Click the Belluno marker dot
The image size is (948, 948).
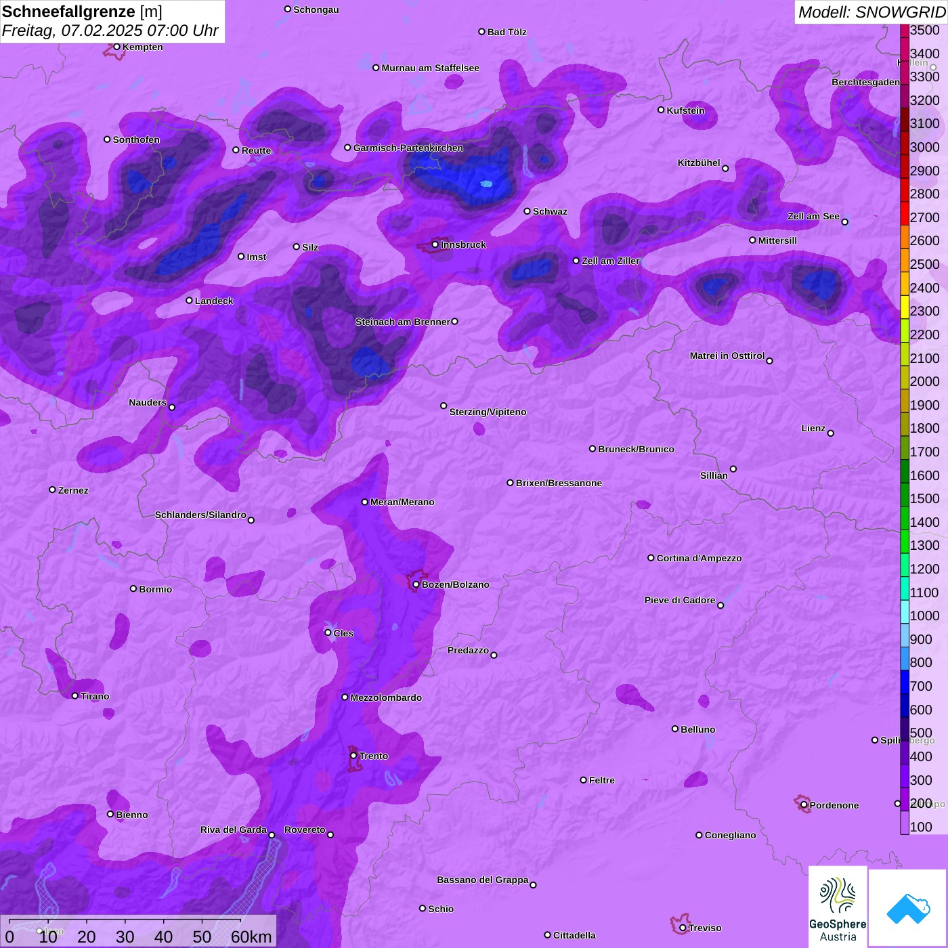(675, 729)
